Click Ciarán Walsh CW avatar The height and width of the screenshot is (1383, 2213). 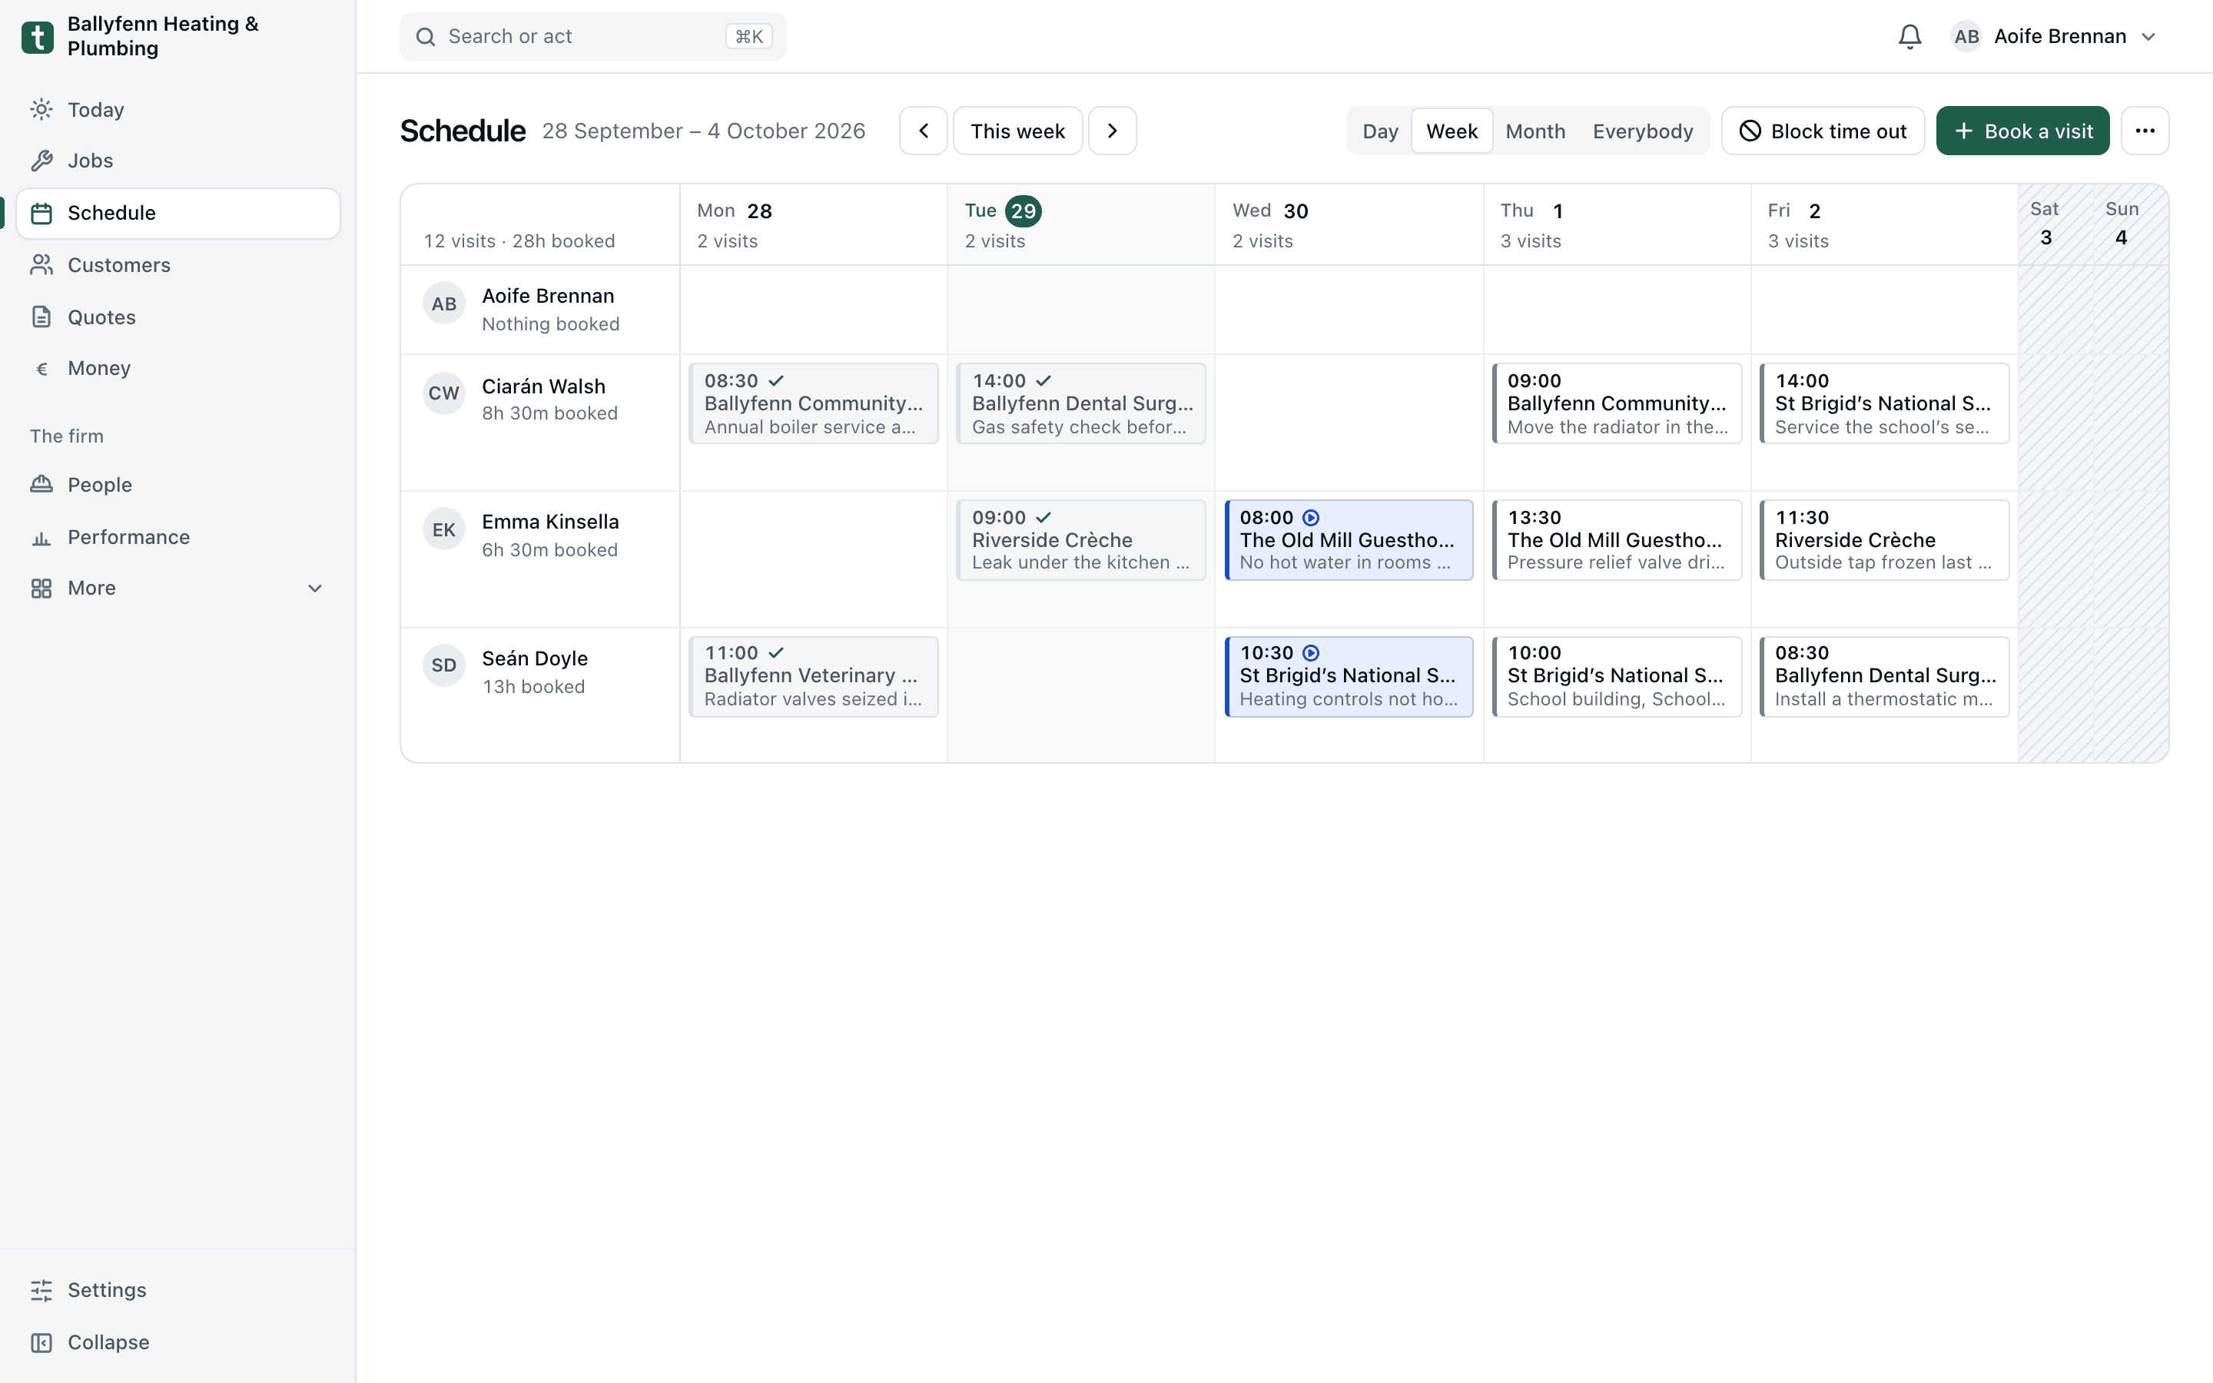pyautogui.click(x=443, y=393)
